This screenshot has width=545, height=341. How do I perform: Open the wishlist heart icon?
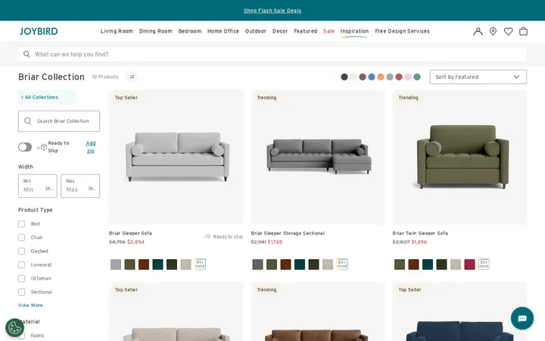(x=508, y=31)
